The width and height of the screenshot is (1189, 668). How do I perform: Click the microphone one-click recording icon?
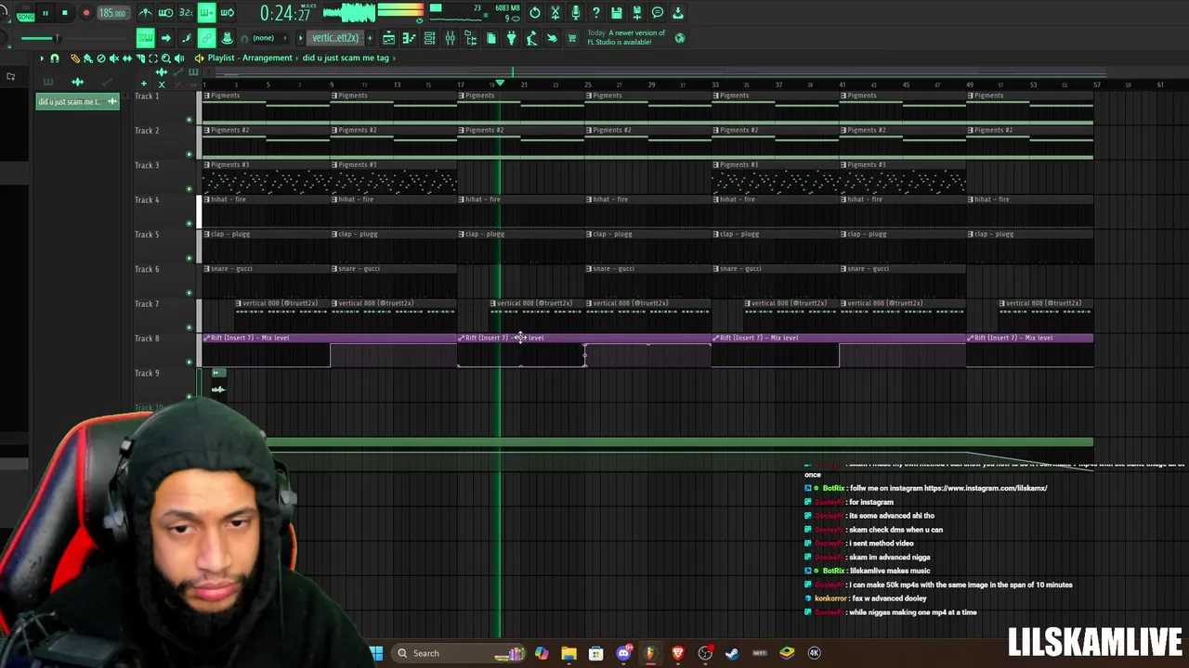pos(576,13)
